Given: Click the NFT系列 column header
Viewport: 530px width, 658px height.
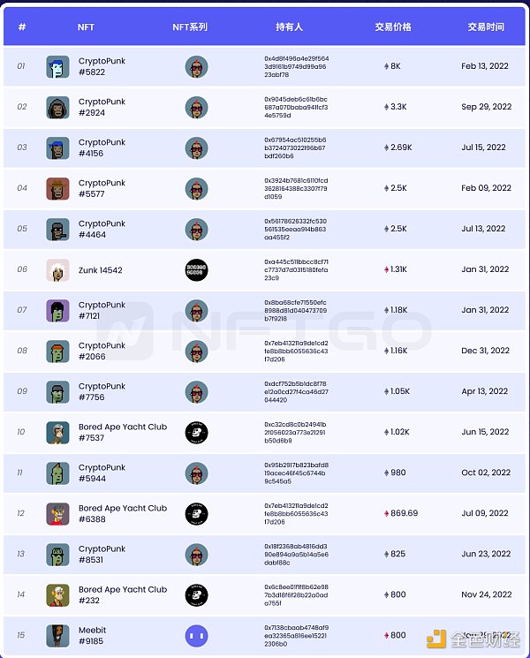Looking at the screenshot, I should (x=190, y=27).
